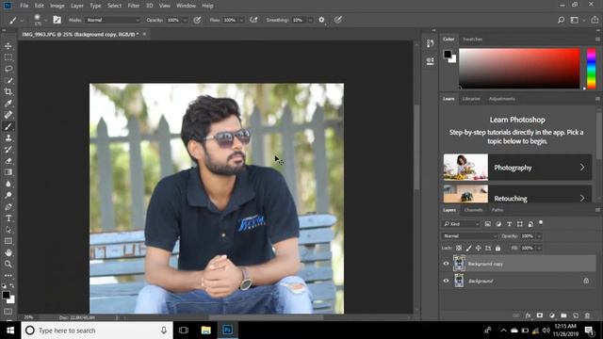Open the layer blend mode dropdown
The height and width of the screenshot is (339, 603).
coord(469,236)
